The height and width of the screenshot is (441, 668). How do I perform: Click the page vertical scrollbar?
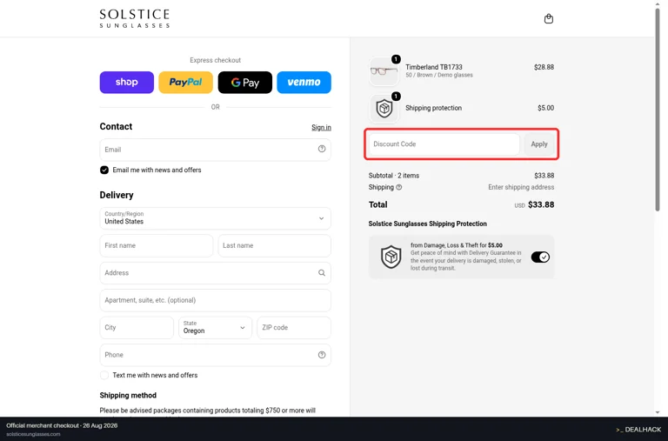(x=658, y=110)
